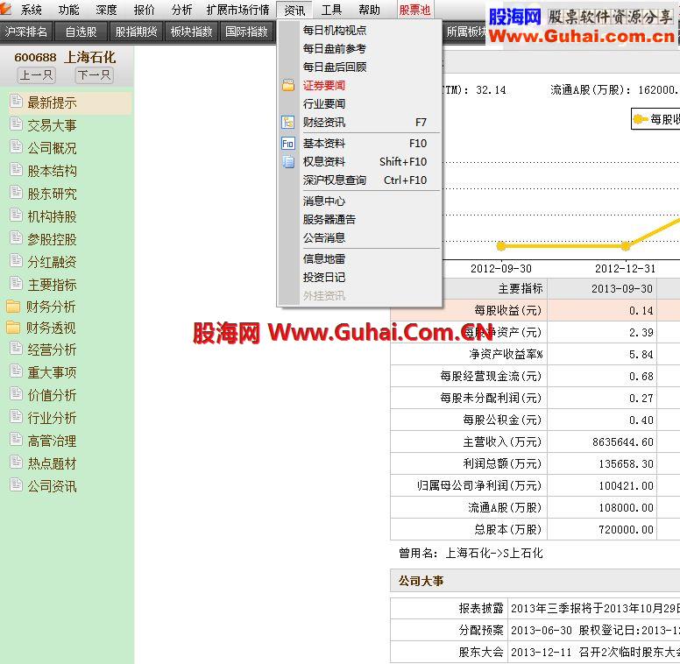Open the 报价 menu

[x=144, y=10]
